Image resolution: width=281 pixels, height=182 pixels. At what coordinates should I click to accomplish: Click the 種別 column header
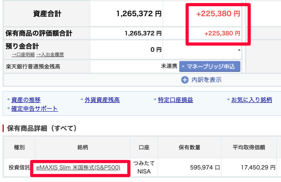tap(19, 148)
